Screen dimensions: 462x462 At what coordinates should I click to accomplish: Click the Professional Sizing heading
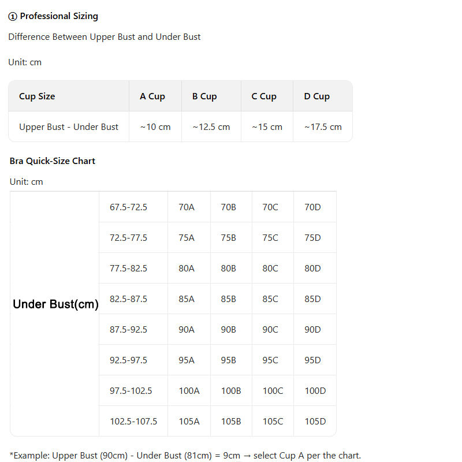pyautogui.click(x=53, y=16)
